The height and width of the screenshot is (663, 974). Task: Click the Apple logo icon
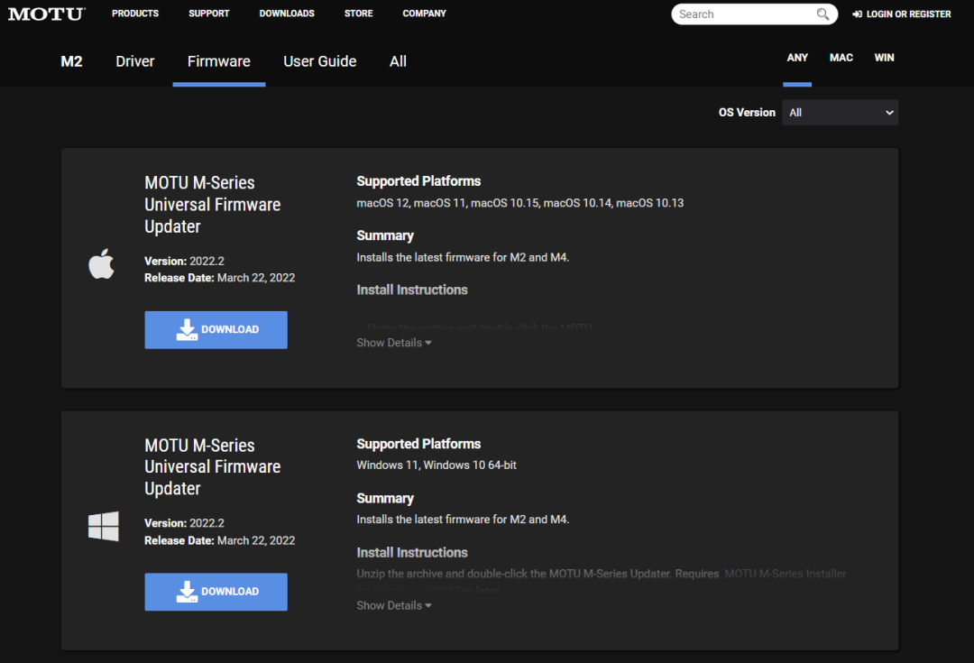pos(101,264)
